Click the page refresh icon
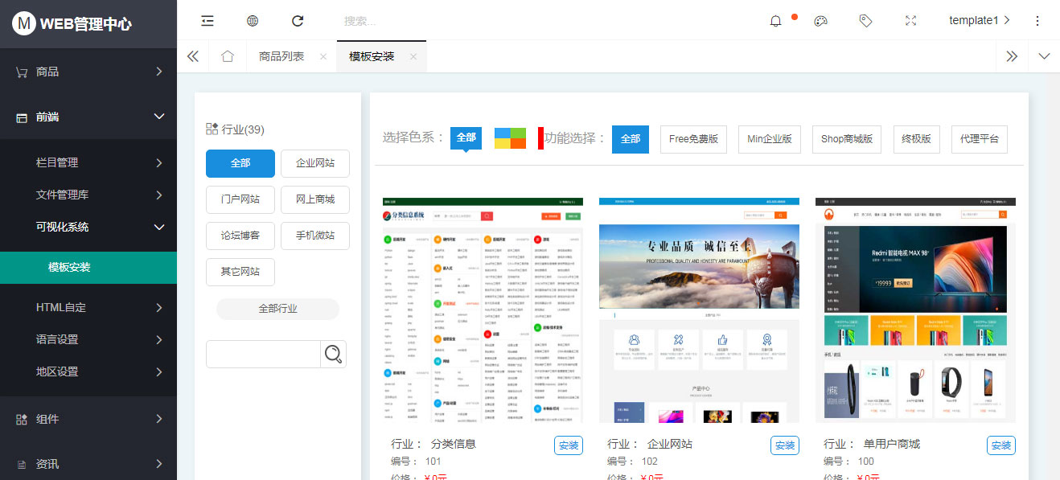Viewport: 1060px width, 480px height. pos(298,20)
